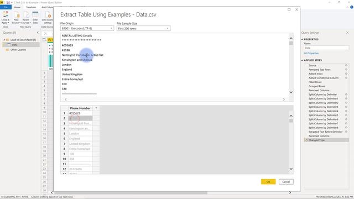This screenshot has width=354, height=199.
Task: Open gear for Split Column by Delimiter8
Action: point(346,128)
